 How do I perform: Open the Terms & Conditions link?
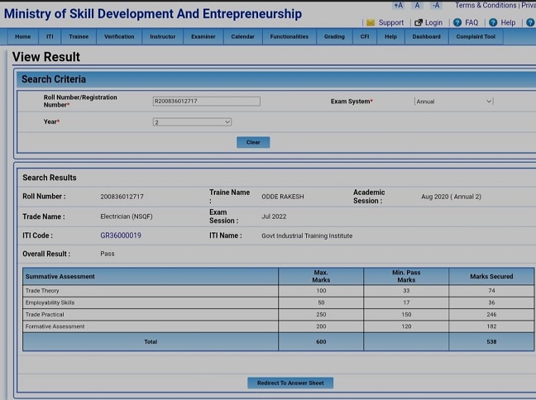[486, 6]
